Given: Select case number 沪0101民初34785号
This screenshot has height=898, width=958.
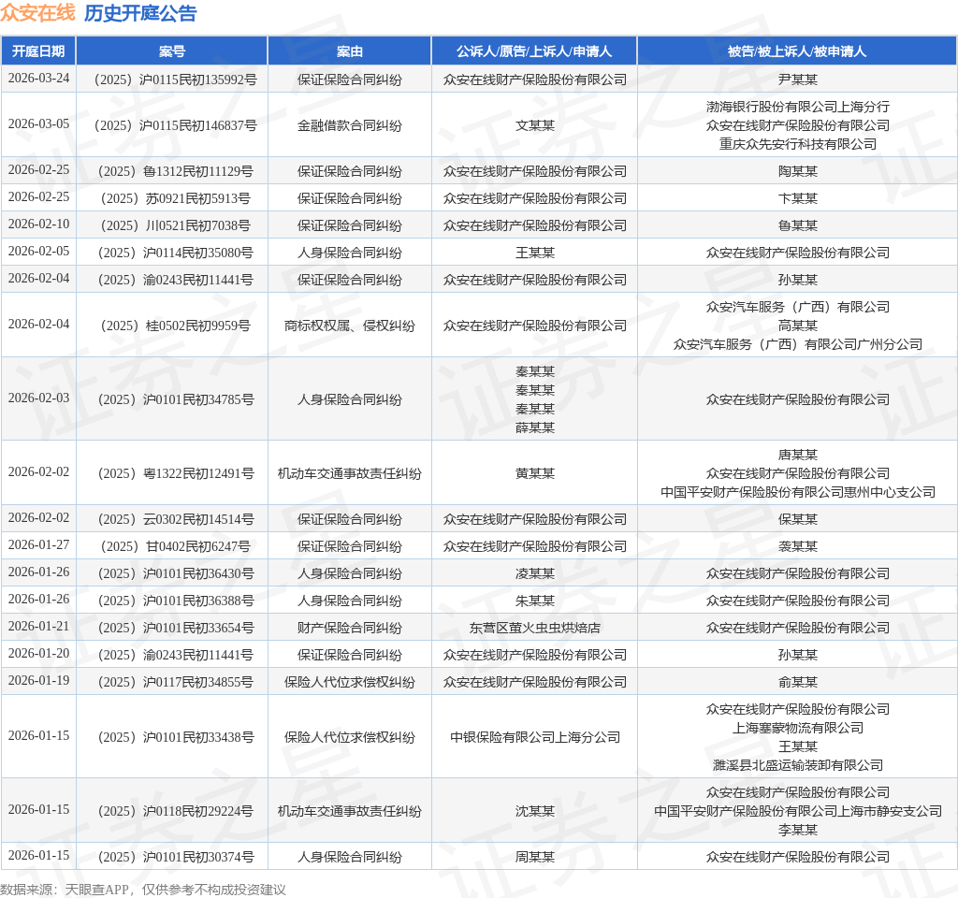Looking at the screenshot, I should pos(175,399).
